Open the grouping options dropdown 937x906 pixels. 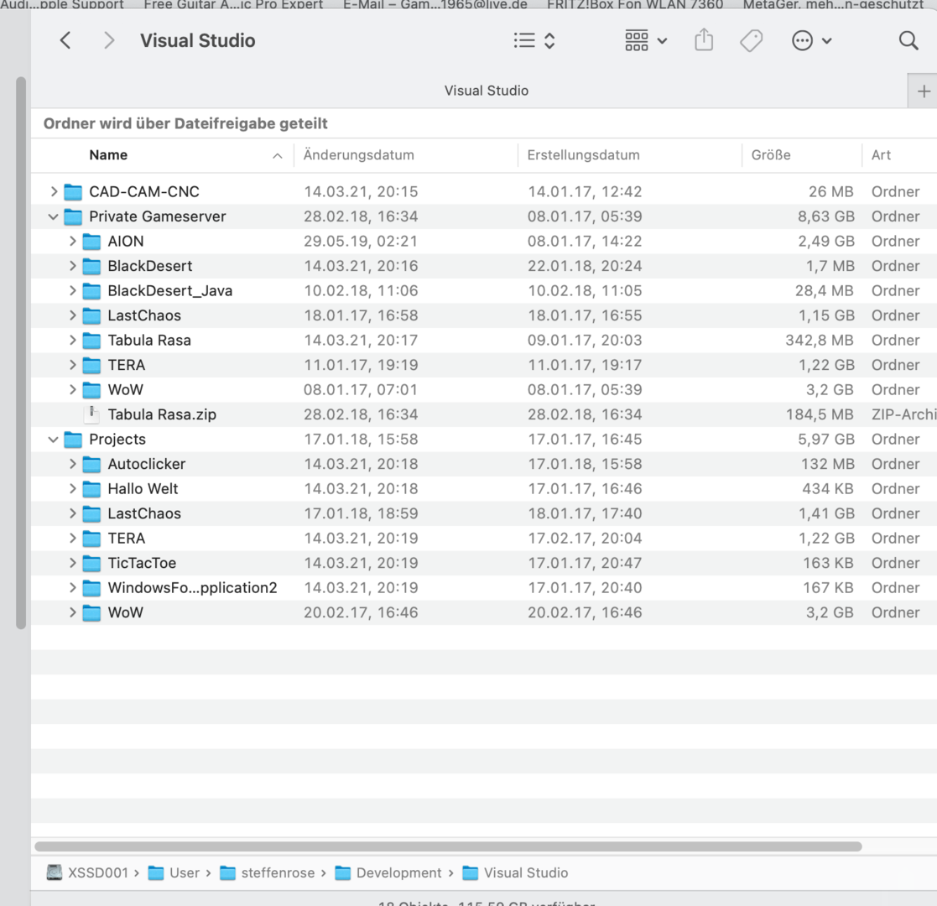[x=646, y=41]
